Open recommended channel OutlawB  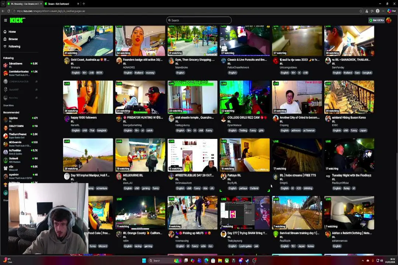click(20, 160)
